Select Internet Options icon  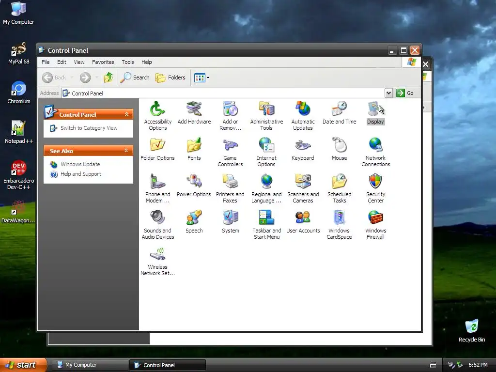[266, 145]
